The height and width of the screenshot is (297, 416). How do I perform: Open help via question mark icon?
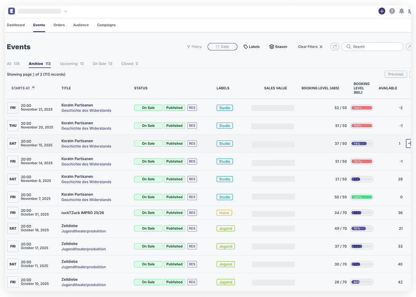tap(392, 11)
